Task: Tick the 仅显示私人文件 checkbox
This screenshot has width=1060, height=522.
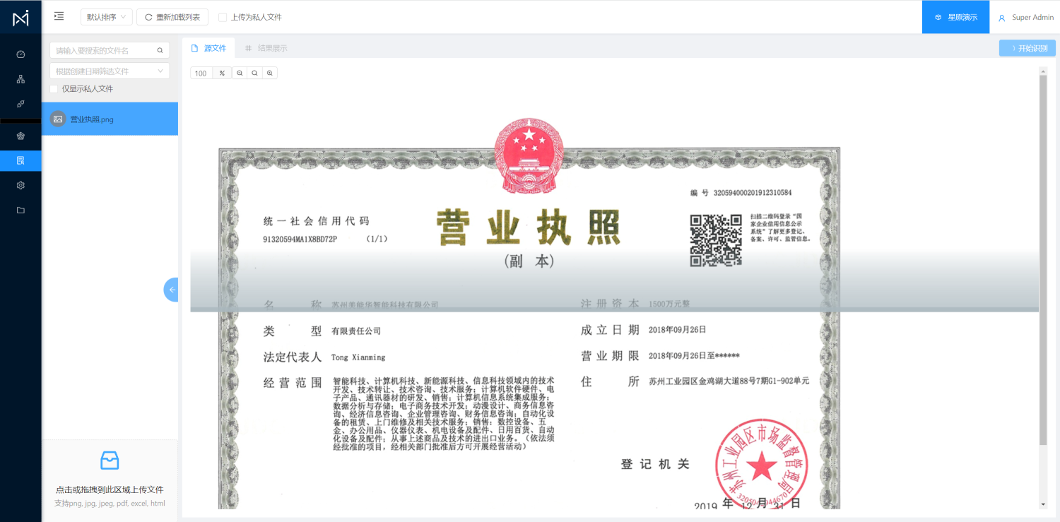Action: [x=54, y=89]
